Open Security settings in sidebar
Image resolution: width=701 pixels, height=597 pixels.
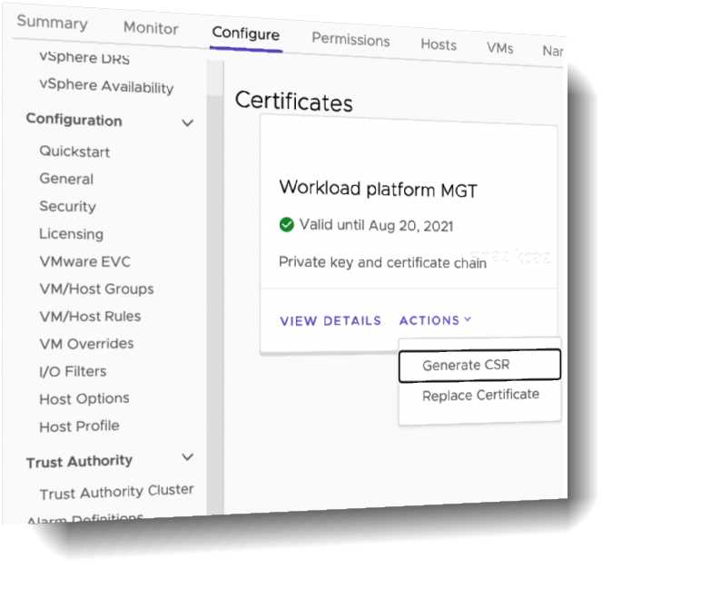[x=67, y=207]
